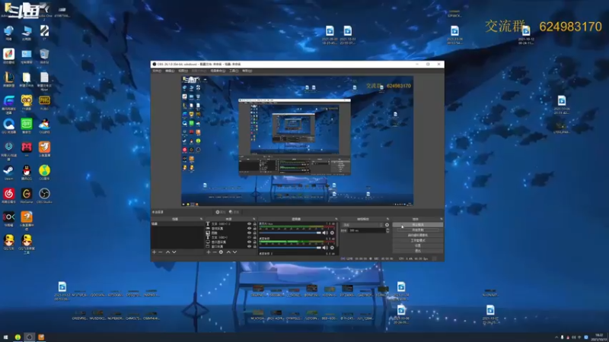The image size is (609, 342).
Task: Open the 视图 View menu
Action: 183,71
